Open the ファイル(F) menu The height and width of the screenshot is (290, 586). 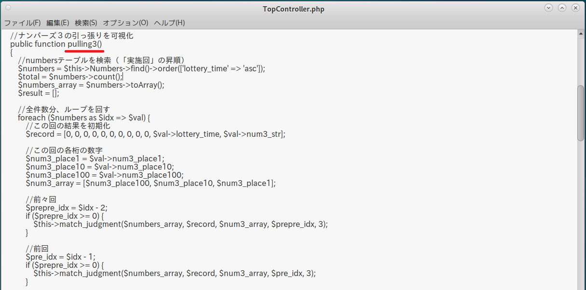23,23
